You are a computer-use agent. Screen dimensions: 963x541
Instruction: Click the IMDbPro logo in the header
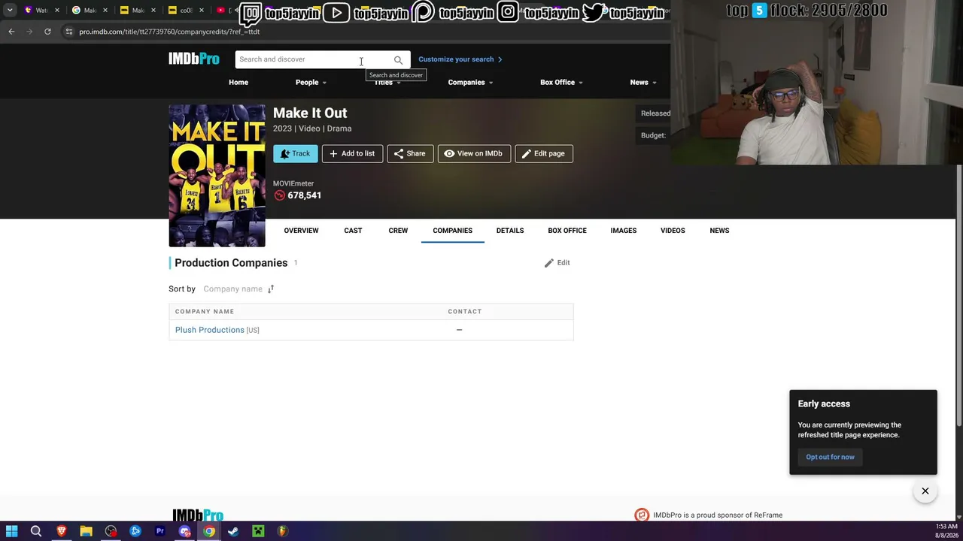point(193,59)
